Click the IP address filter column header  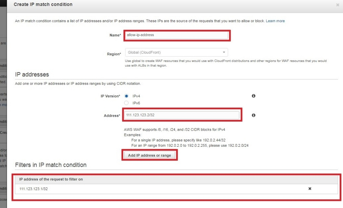(x=51, y=179)
